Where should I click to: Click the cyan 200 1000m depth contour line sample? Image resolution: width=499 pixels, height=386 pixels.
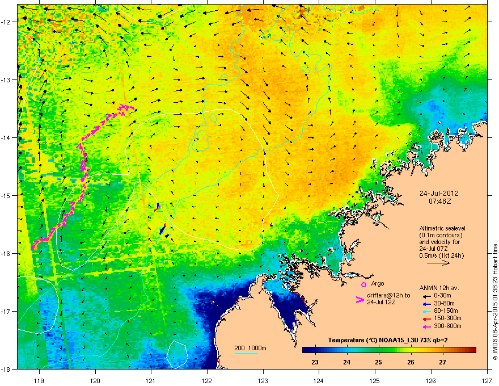246,353
